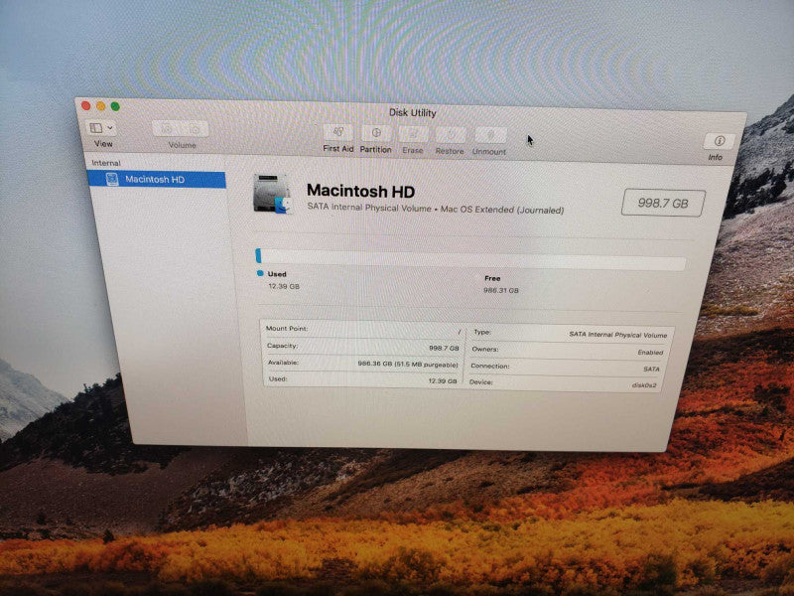Click the Macintosh HD disk icon in sidebar
This screenshot has height=596, width=794.
[x=112, y=179]
